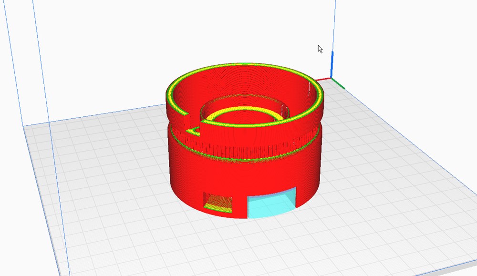The height and width of the screenshot is (276, 477).
Task: Select the small square window with yellow infill
Action: [x=218, y=202]
